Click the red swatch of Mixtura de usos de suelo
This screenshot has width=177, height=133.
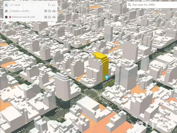(x=10, y=17)
